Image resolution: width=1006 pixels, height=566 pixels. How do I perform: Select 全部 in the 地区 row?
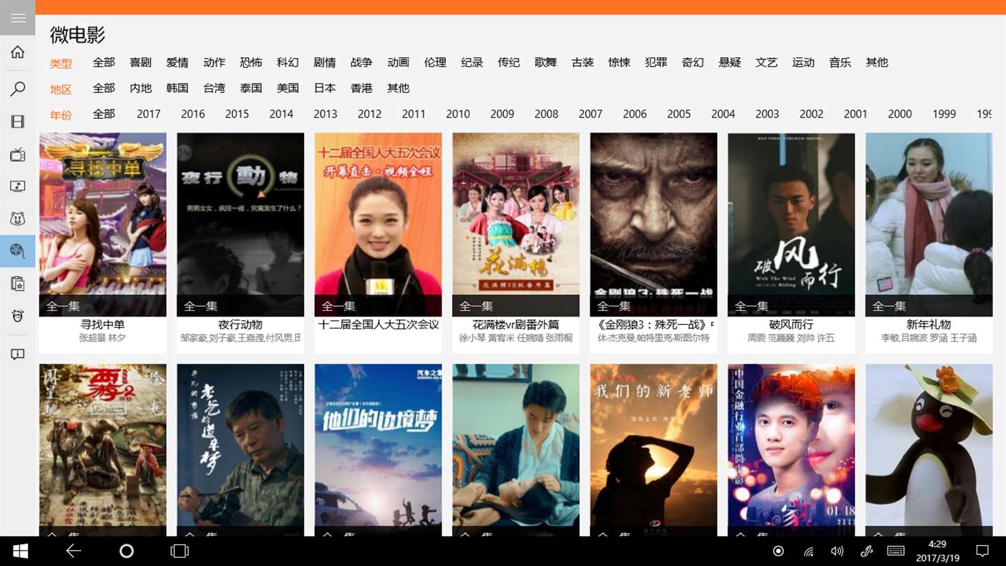(x=104, y=88)
